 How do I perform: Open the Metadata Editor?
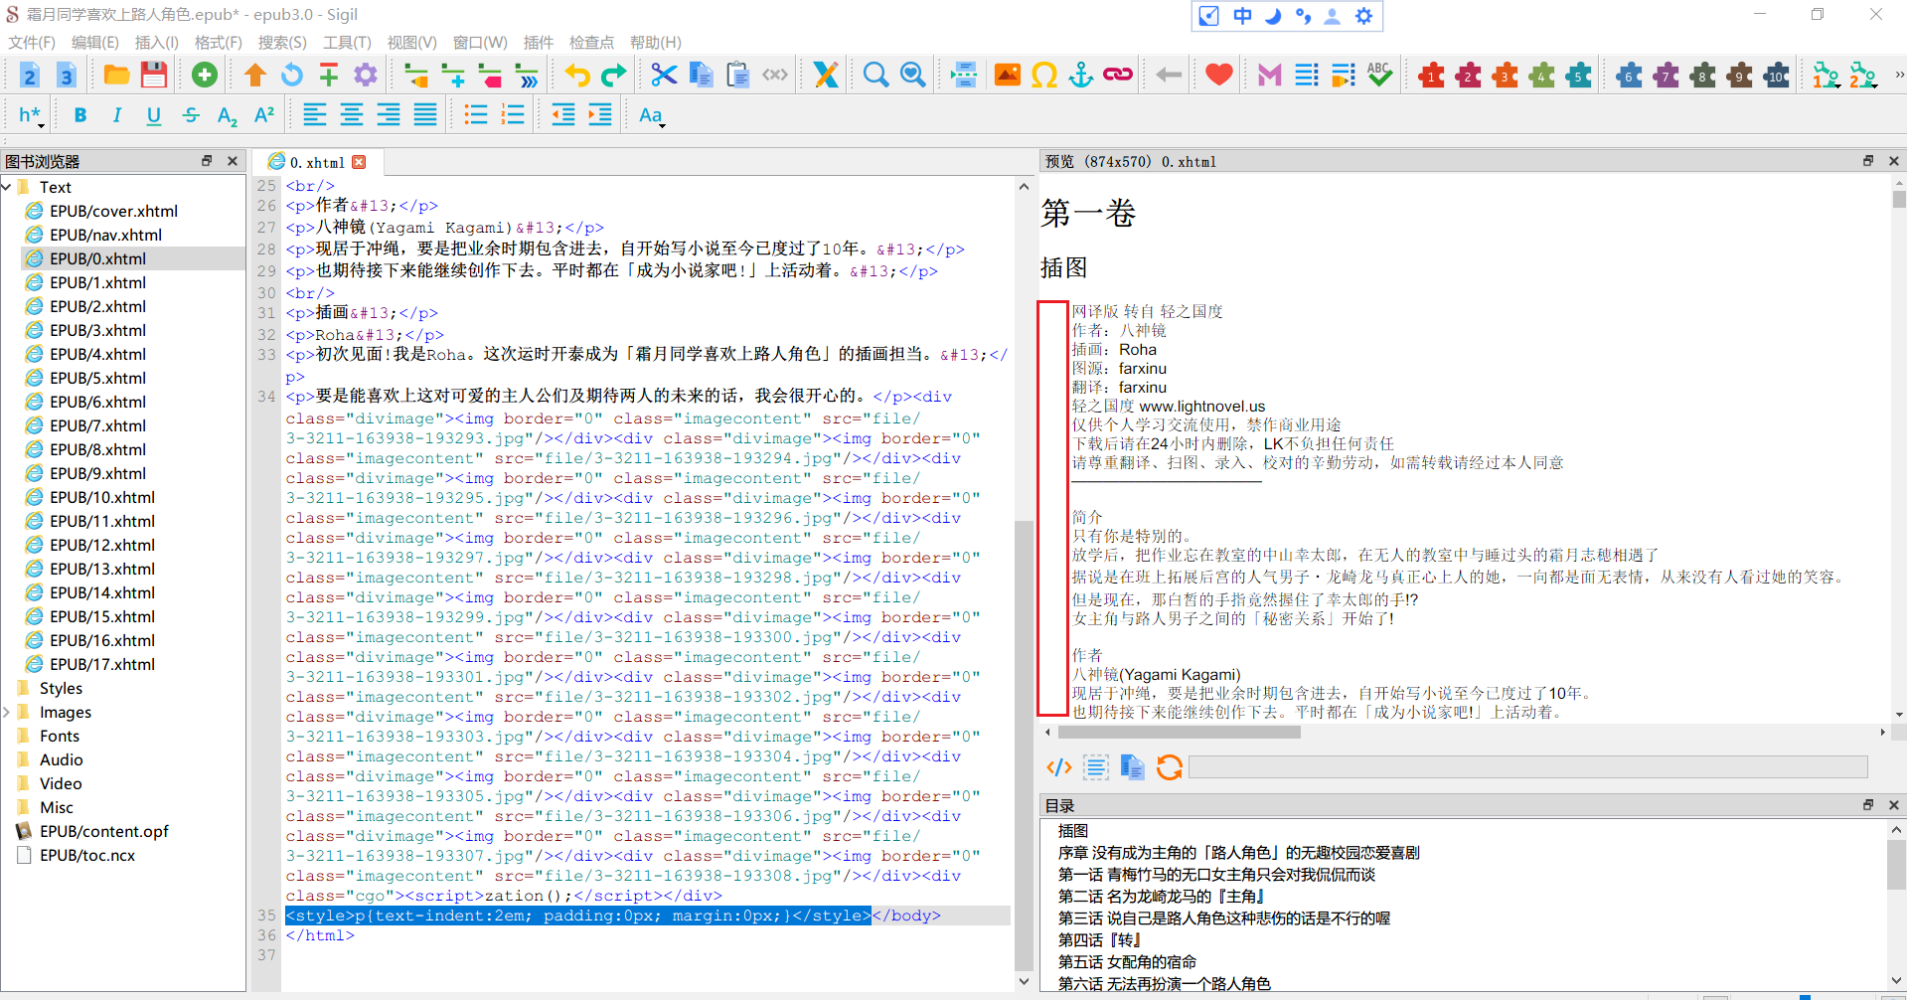[1268, 74]
